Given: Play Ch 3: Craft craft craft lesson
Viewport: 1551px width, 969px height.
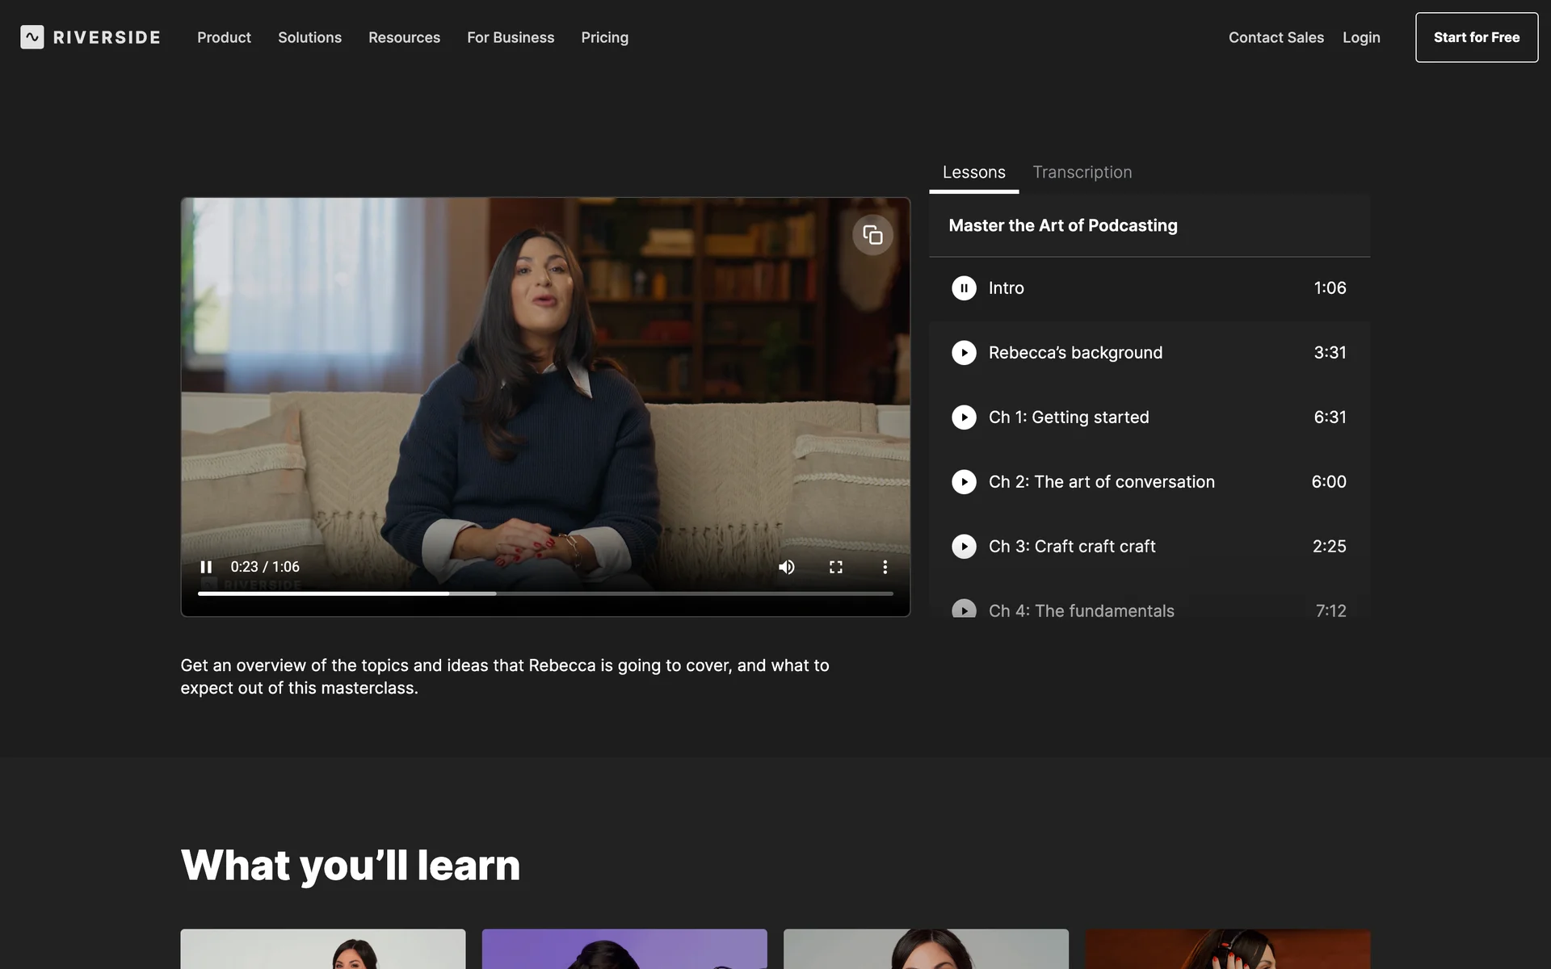Looking at the screenshot, I should point(964,547).
